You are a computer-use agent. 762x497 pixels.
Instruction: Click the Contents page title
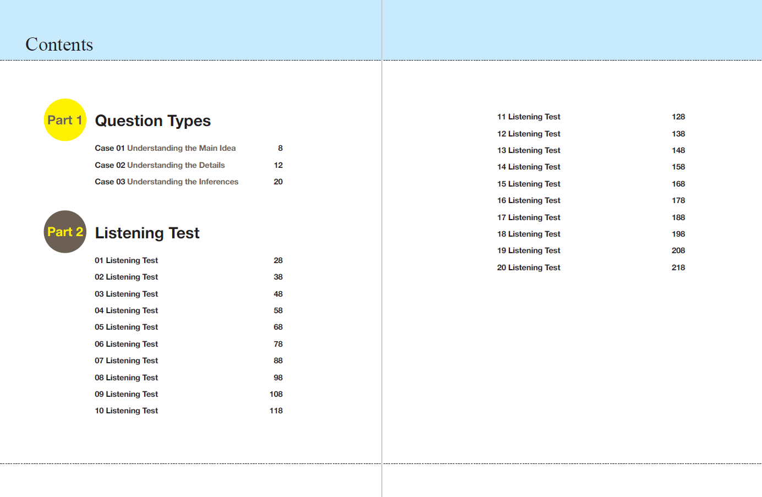(59, 45)
